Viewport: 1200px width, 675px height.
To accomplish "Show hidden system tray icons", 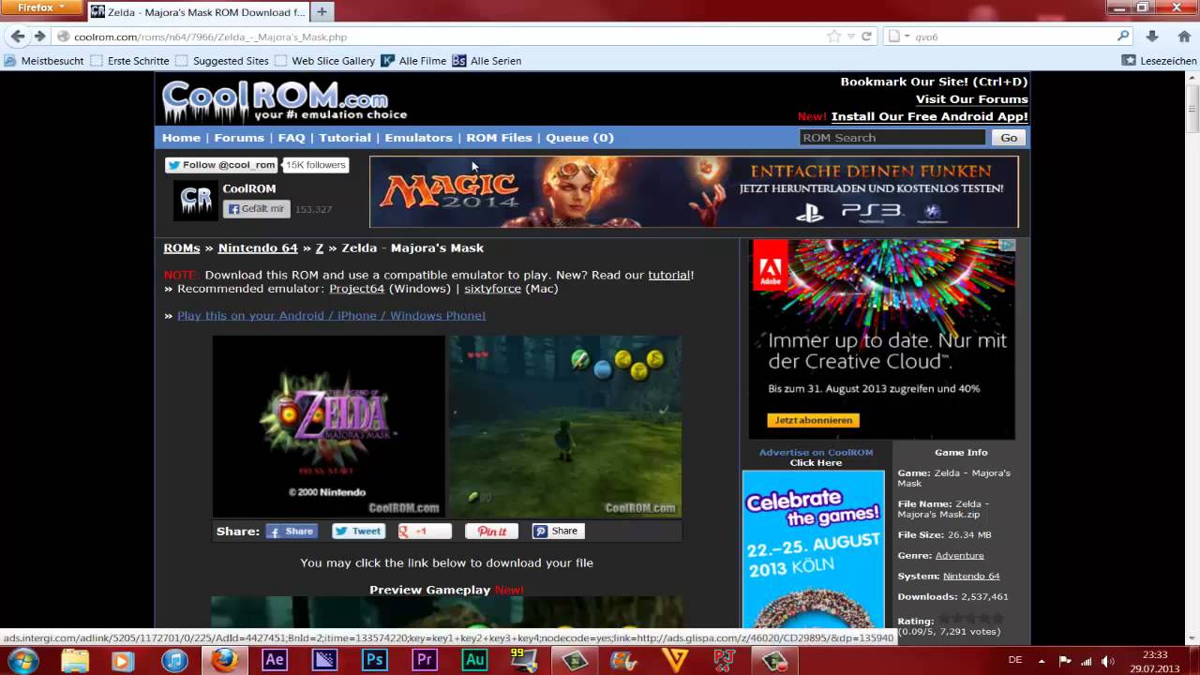I will 1041,660.
